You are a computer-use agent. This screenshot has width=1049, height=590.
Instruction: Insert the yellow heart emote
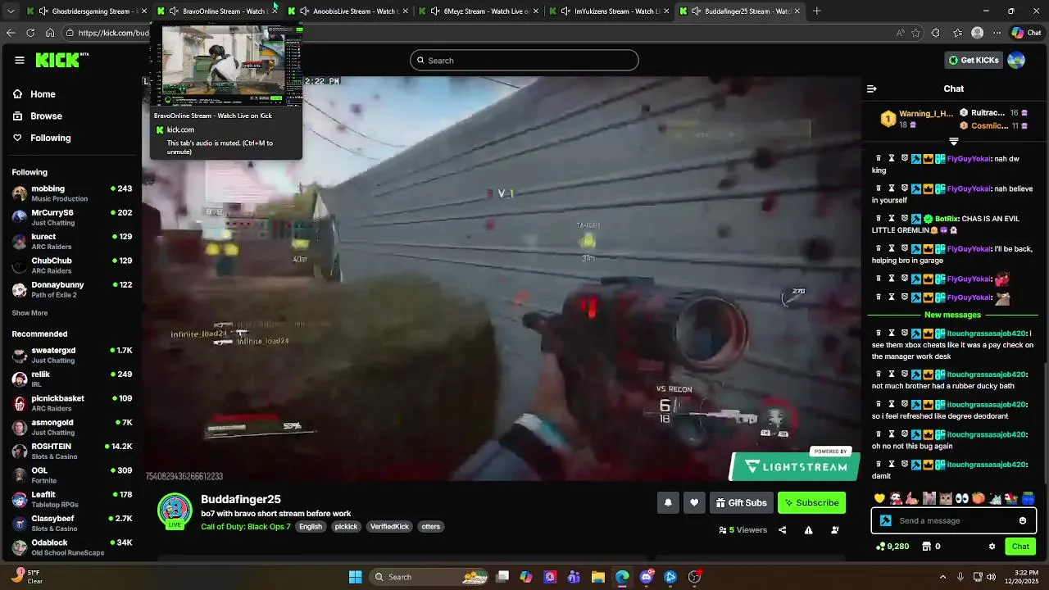tap(880, 498)
